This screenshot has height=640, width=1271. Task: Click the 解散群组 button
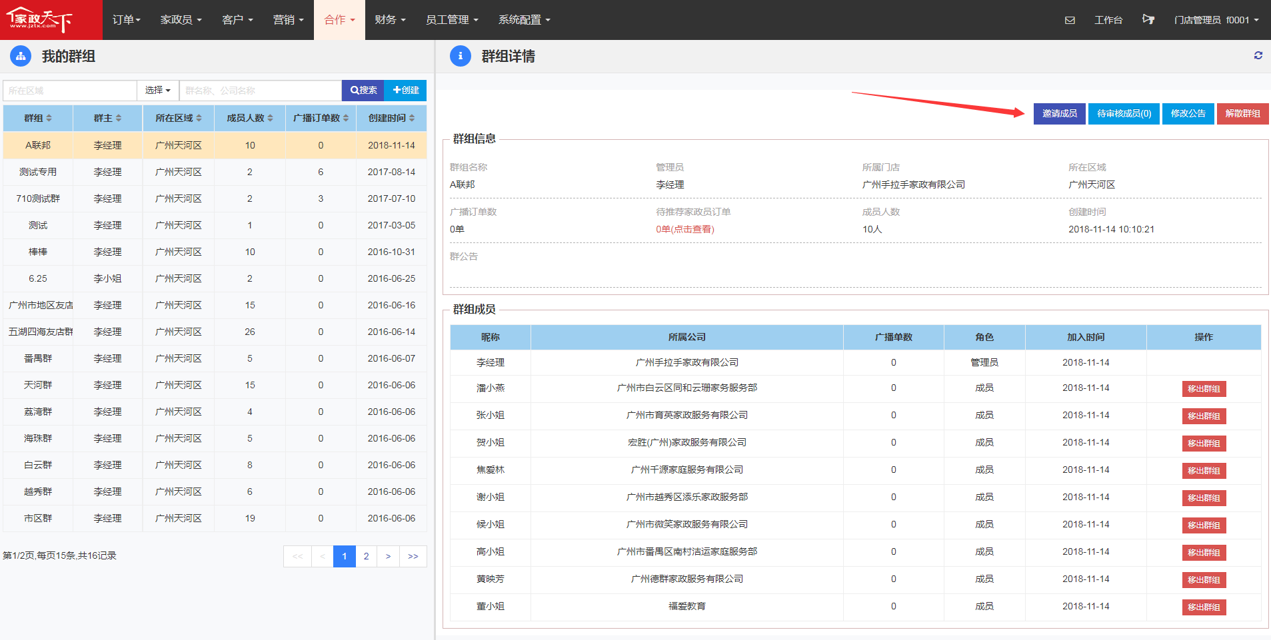(x=1242, y=114)
